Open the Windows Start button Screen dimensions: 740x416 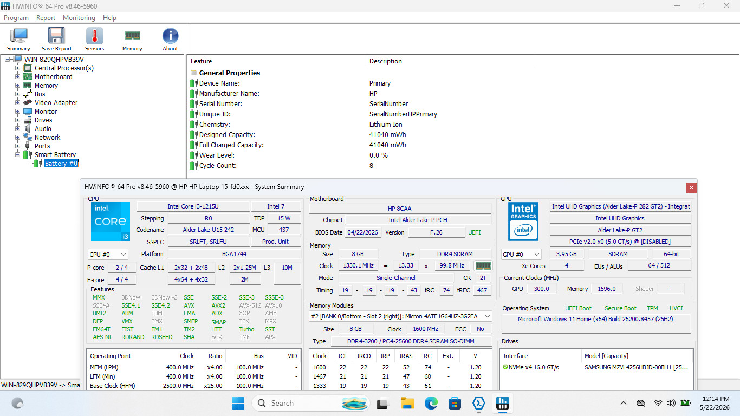point(238,403)
